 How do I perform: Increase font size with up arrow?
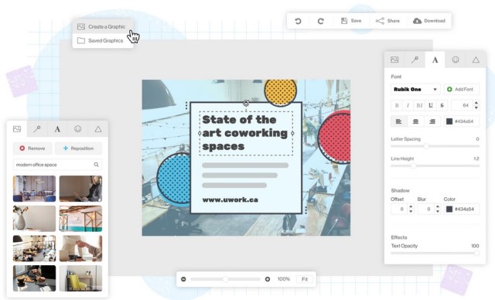click(476, 103)
